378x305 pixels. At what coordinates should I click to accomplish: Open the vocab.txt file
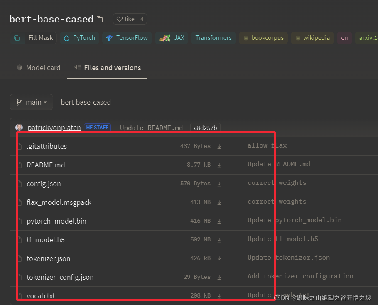click(41, 296)
